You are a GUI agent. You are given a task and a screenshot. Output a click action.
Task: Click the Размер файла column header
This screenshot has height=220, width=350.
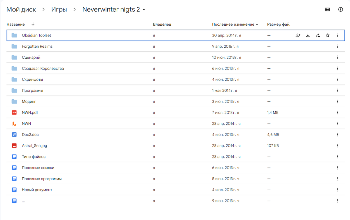278,24
